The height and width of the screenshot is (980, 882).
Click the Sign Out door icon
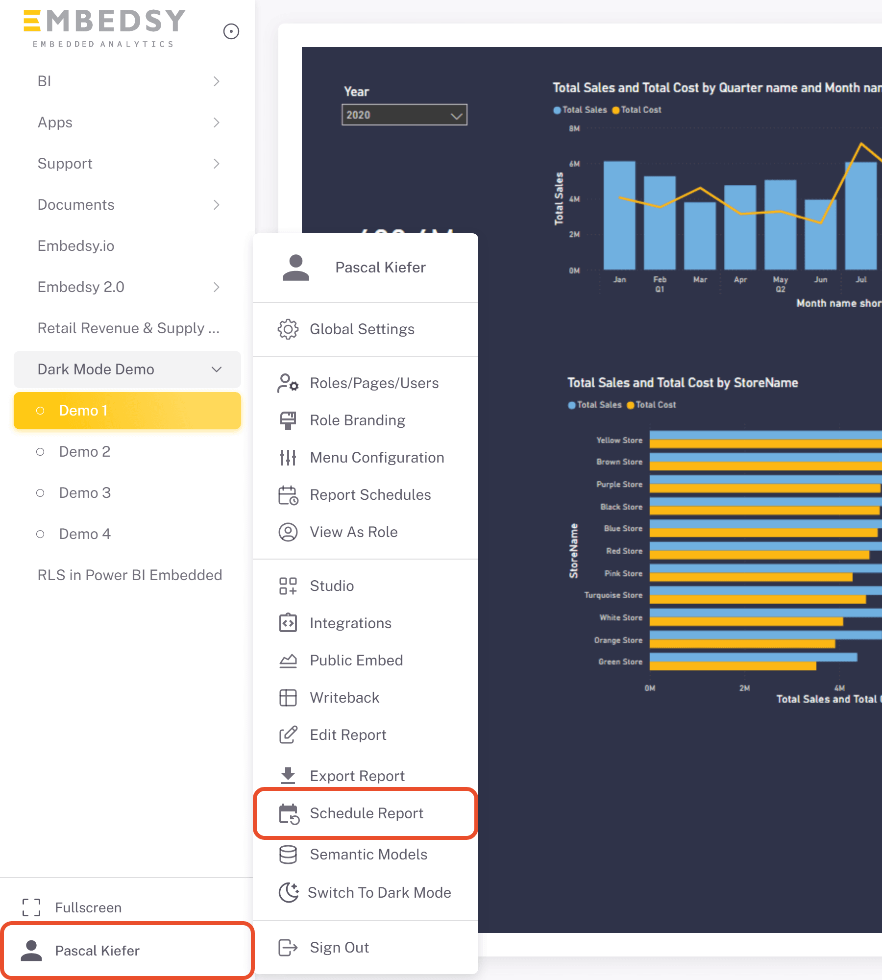[x=288, y=948]
